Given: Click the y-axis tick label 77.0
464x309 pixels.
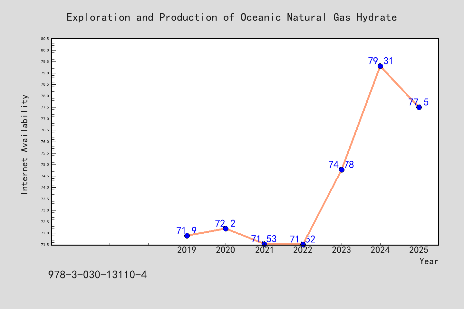Looking at the screenshot, I should pyautogui.click(x=45, y=119).
